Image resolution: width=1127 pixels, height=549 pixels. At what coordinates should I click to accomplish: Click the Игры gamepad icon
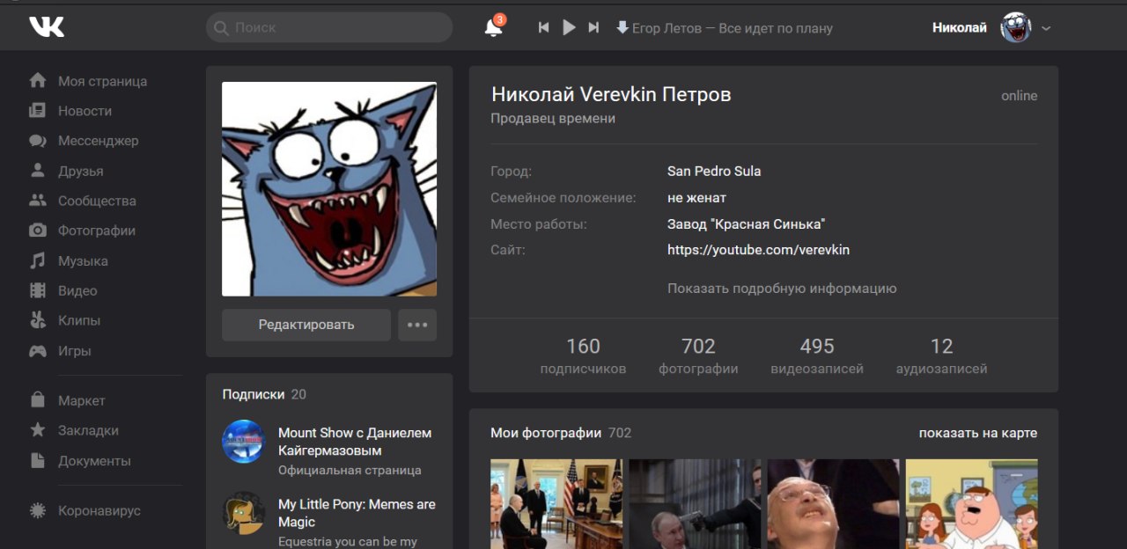(x=38, y=350)
